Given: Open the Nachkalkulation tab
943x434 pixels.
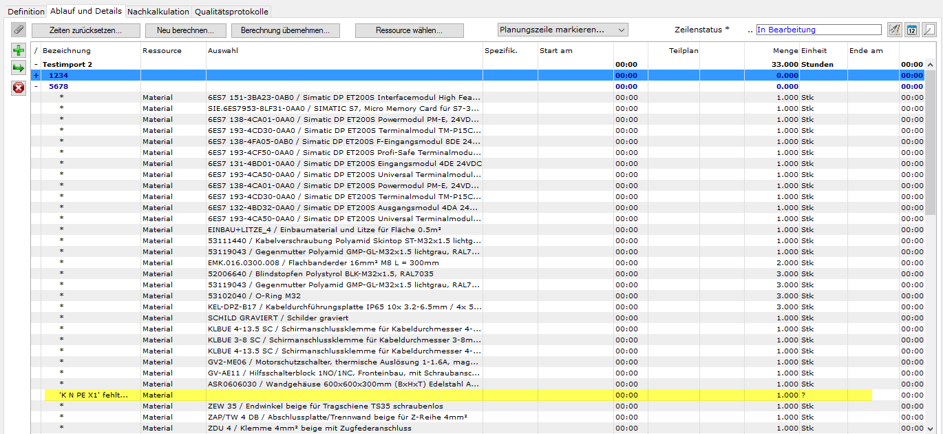Looking at the screenshot, I should click(x=158, y=12).
